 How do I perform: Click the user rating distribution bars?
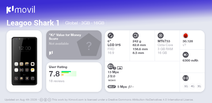pyautogui.click(x=69, y=74)
